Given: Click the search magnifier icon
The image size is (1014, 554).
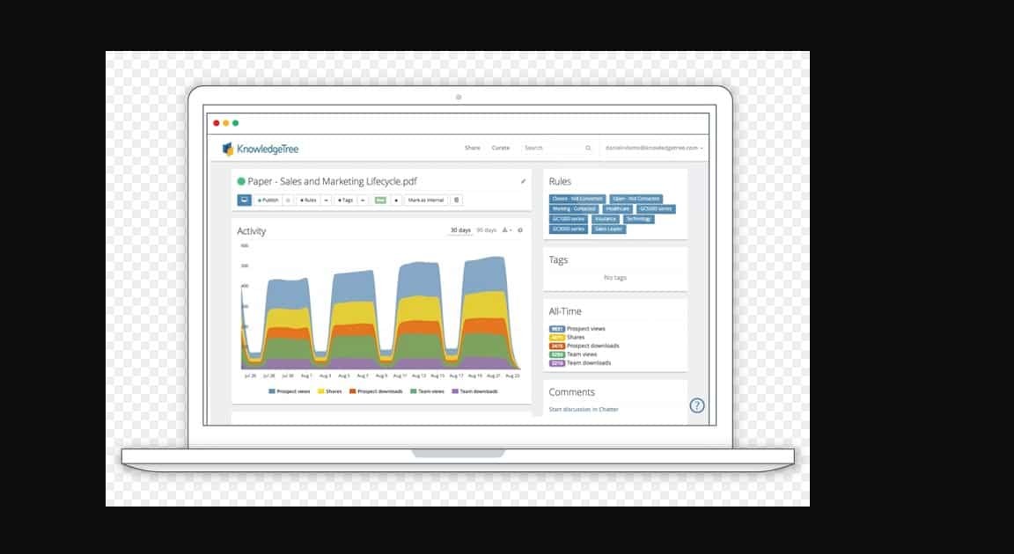Looking at the screenshot, I should pos(588,149).
